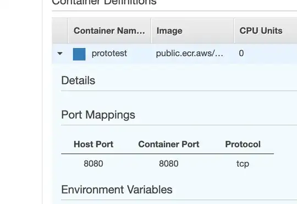Click the CPU Units value 0
Image resolution: width=297 pixels, height=204 pixels.
tap(241, 53)
